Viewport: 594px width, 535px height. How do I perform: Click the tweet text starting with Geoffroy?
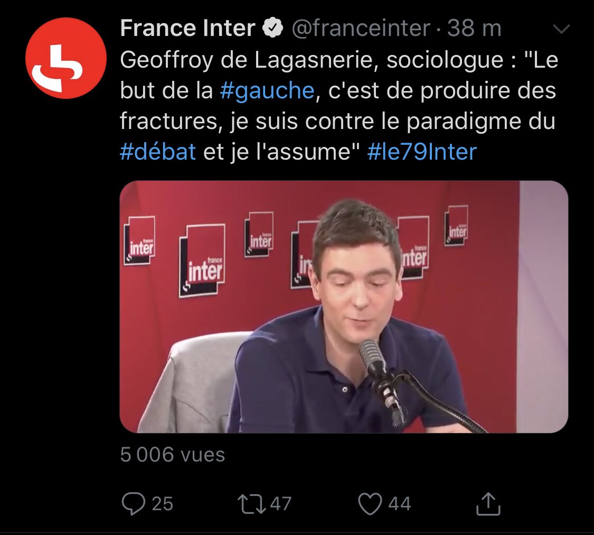[339, 106]
